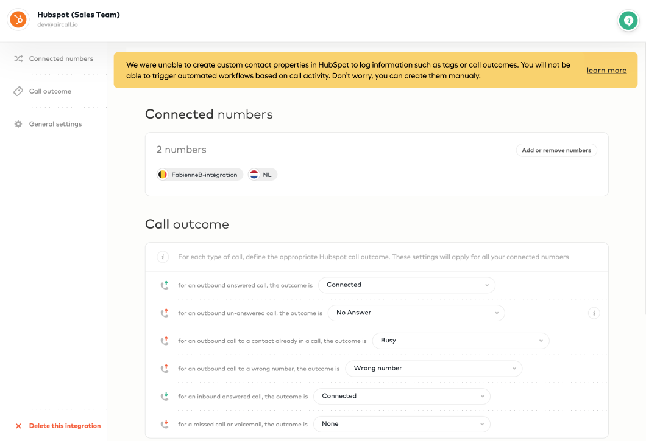Click the 2 numbers count text
The height and width of the screenshot is (441, 646).
(181, 150)
